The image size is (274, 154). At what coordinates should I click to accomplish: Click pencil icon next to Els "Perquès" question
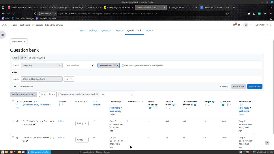pos(34,124)
